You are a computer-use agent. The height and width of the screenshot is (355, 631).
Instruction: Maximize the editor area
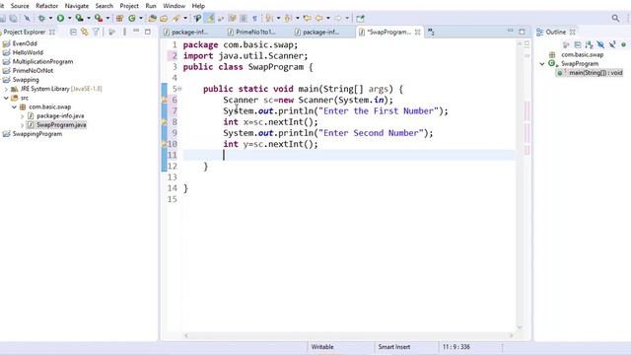[x=522, y=32]
